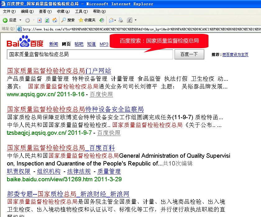Open Favorites (收藏夹) star button
Image resolution: width=261 pixels, height=217 pixels.
[x=87, y=20]
